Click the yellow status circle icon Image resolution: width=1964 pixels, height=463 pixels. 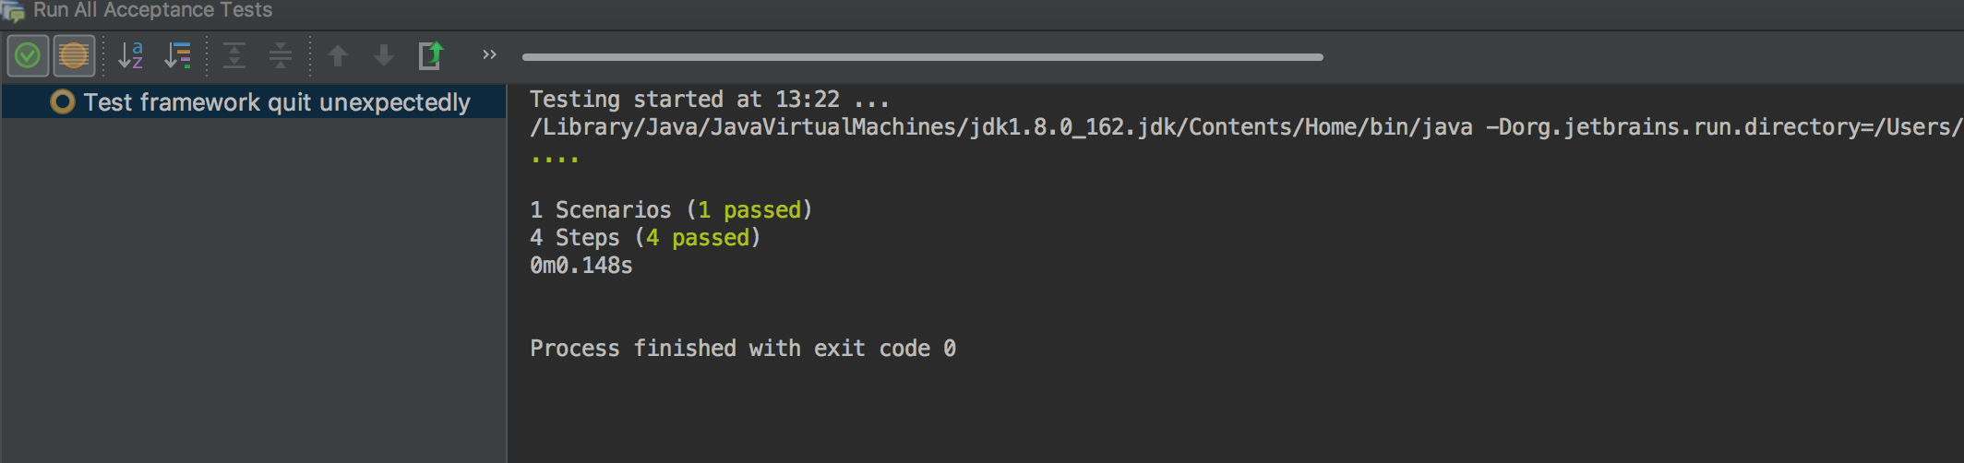62,101
